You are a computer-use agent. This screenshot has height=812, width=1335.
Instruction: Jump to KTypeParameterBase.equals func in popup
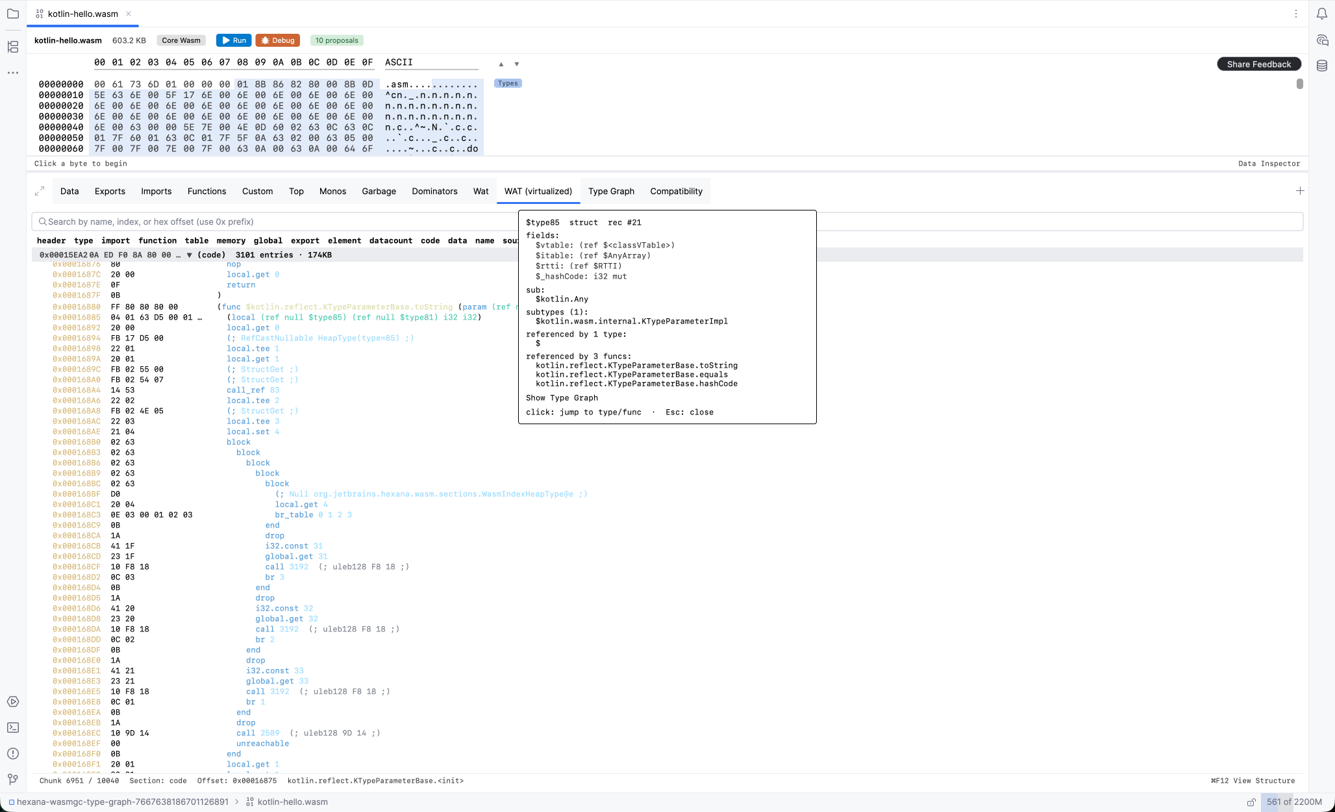click(632, 374)
